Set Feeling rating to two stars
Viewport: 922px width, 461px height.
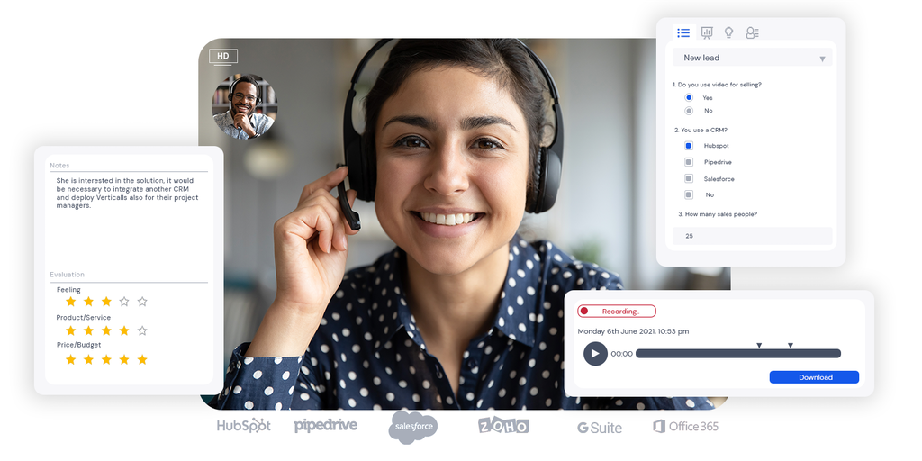[x=88, y=302]
